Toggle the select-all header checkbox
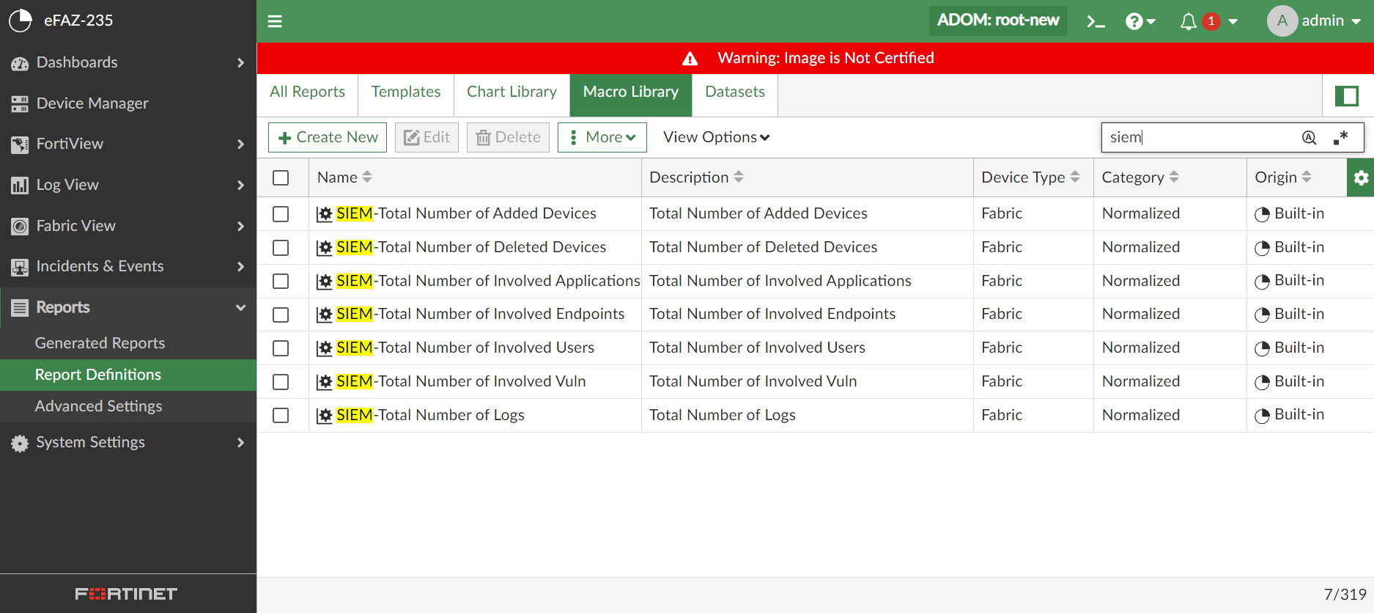The image size is (1374, 613). pyautogui.click(x=281, y=178)
